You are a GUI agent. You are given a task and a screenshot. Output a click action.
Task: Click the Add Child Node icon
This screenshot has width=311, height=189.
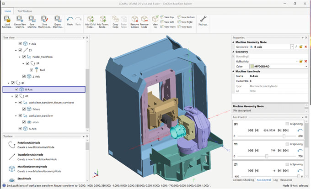[90, 19]
